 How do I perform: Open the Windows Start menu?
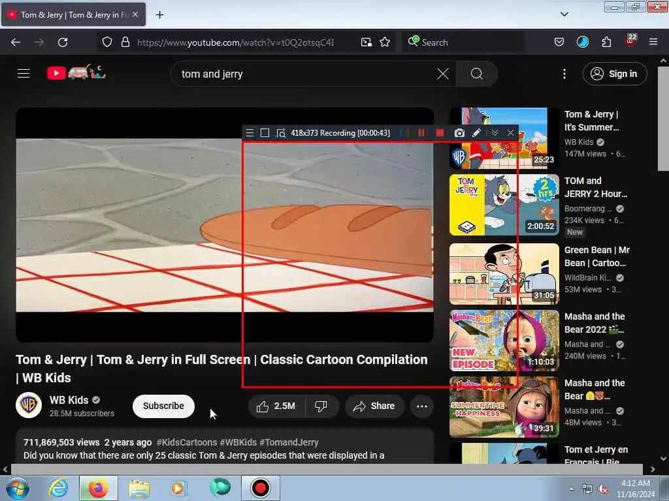coord(16,488)
